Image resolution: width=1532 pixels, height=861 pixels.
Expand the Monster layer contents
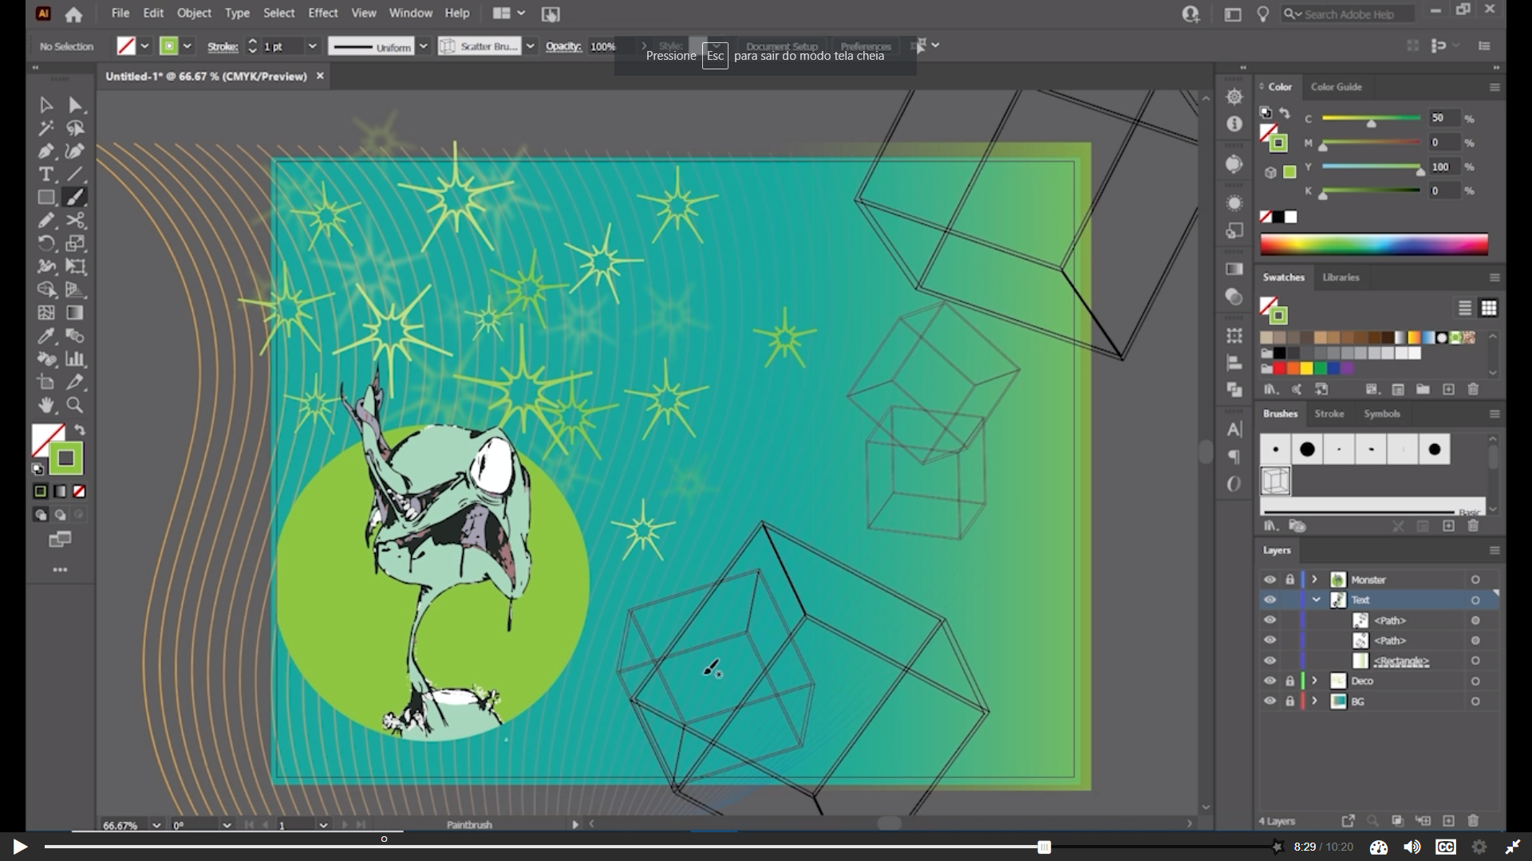1314,580
